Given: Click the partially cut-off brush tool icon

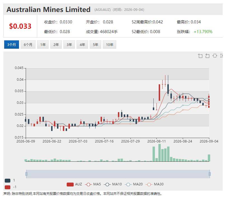Looking at the screenshot, I should click(x=222, y=56).
